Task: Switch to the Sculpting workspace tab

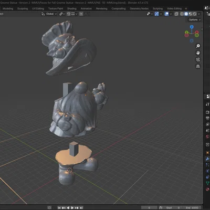Action: pos(23,8)
